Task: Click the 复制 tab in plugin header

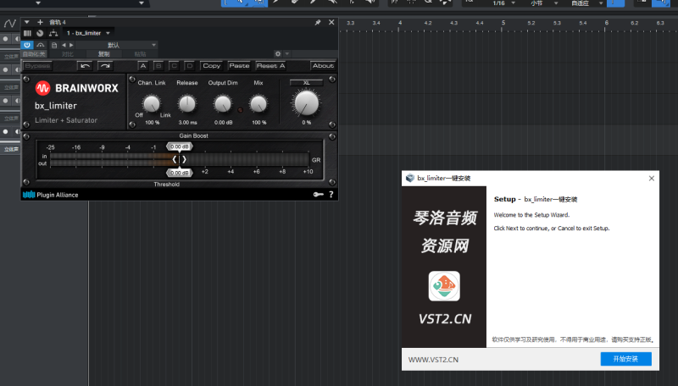Action: (x=103, y=54)
